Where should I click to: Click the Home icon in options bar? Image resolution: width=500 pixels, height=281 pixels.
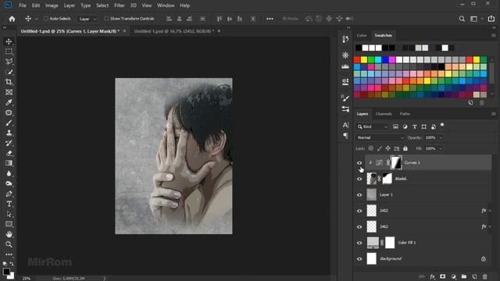tap(12, 19)
